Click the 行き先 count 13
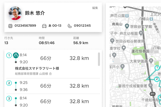 [6, 43]
